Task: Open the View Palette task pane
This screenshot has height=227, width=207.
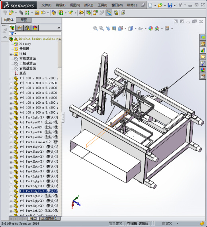Action: coord(203,63)
